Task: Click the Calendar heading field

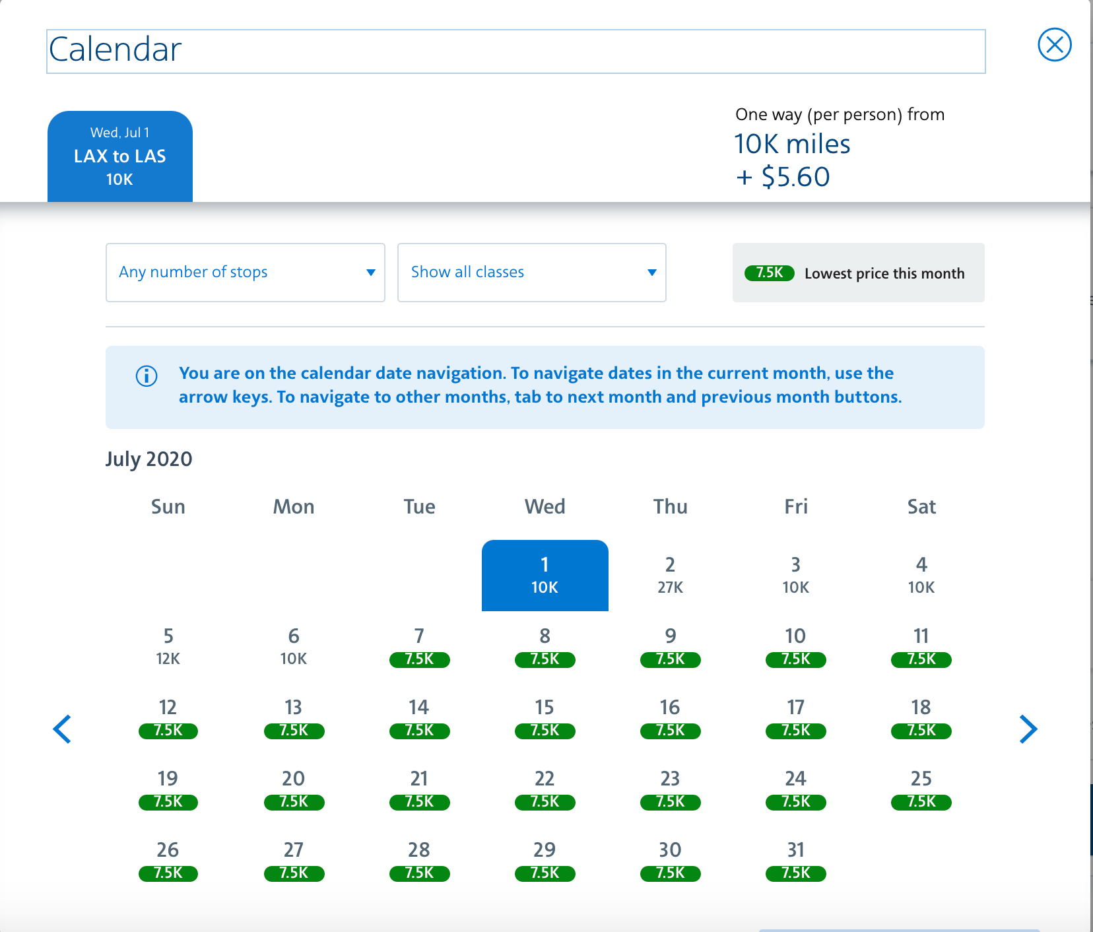Action: coord(515,51)
